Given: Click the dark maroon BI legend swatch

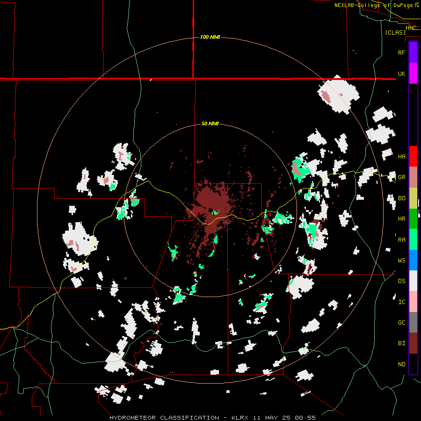Looking at the screenshot, I should click(413, 343).
